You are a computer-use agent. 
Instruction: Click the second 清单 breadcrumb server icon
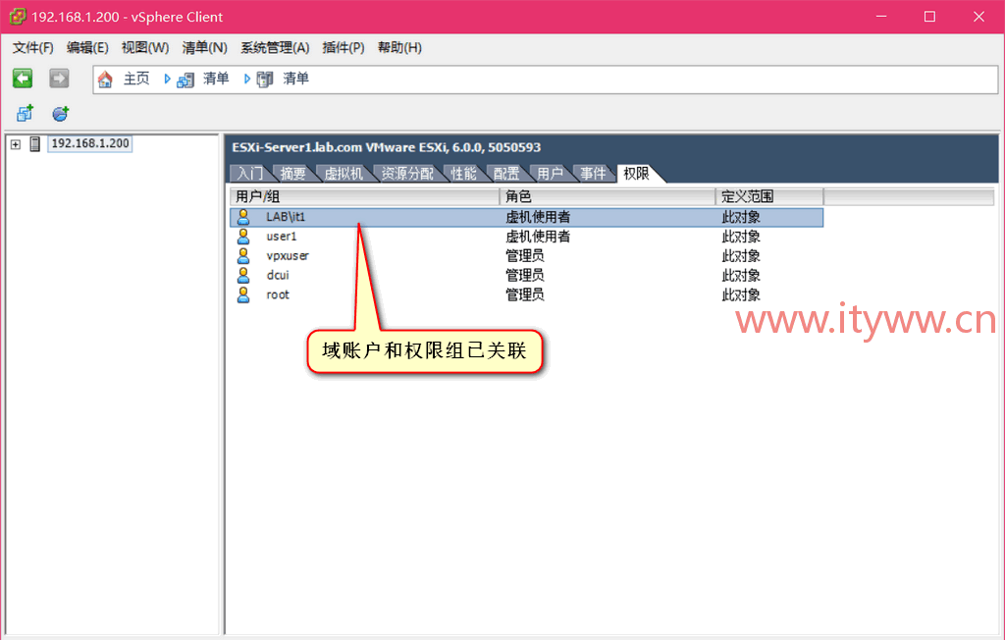click(265, 80)
